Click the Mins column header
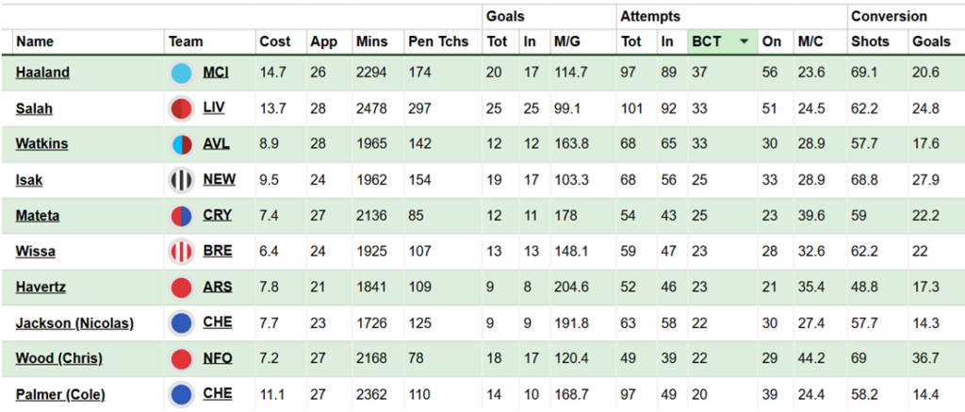965x412 pixels. pos(371,41)
